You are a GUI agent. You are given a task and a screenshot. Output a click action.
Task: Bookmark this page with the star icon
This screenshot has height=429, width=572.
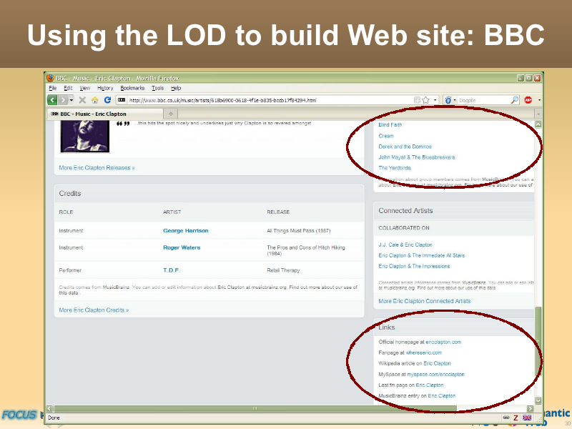click(425, 100)
